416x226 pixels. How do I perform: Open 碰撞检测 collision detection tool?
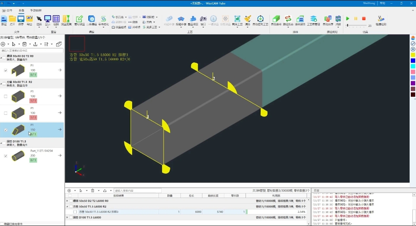381,20
